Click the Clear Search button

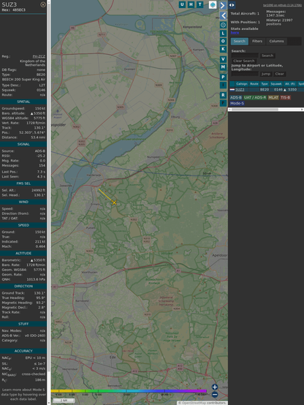point(244,61)
